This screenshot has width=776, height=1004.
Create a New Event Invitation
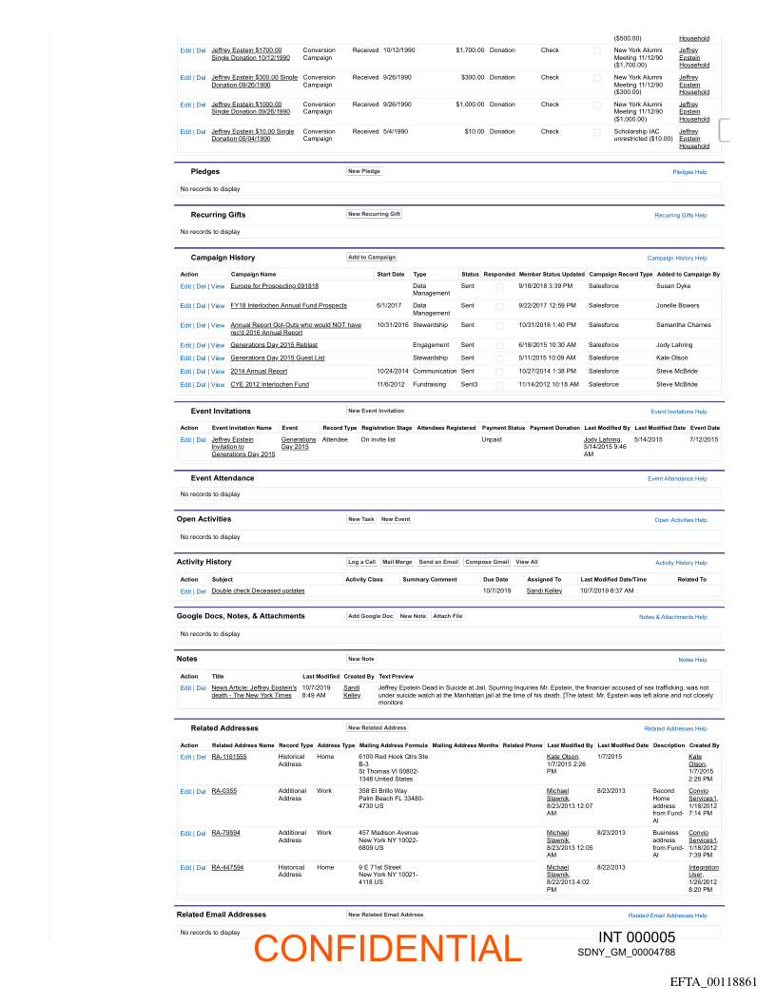tap(376, 411)
